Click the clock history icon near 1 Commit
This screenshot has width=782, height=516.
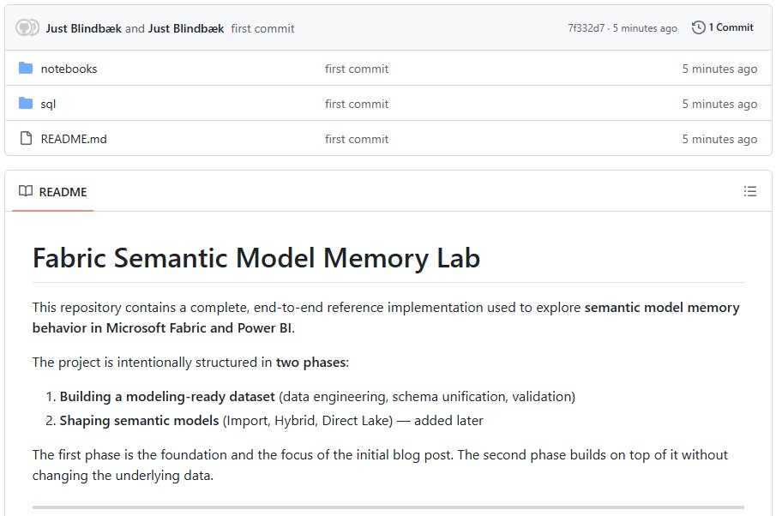click(x=696, y=27)
